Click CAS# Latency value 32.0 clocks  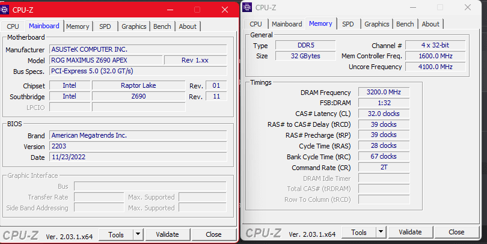(384, 114)
